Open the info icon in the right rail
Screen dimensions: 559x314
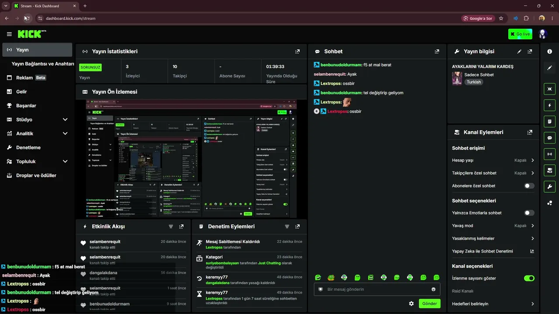[549, 51]
